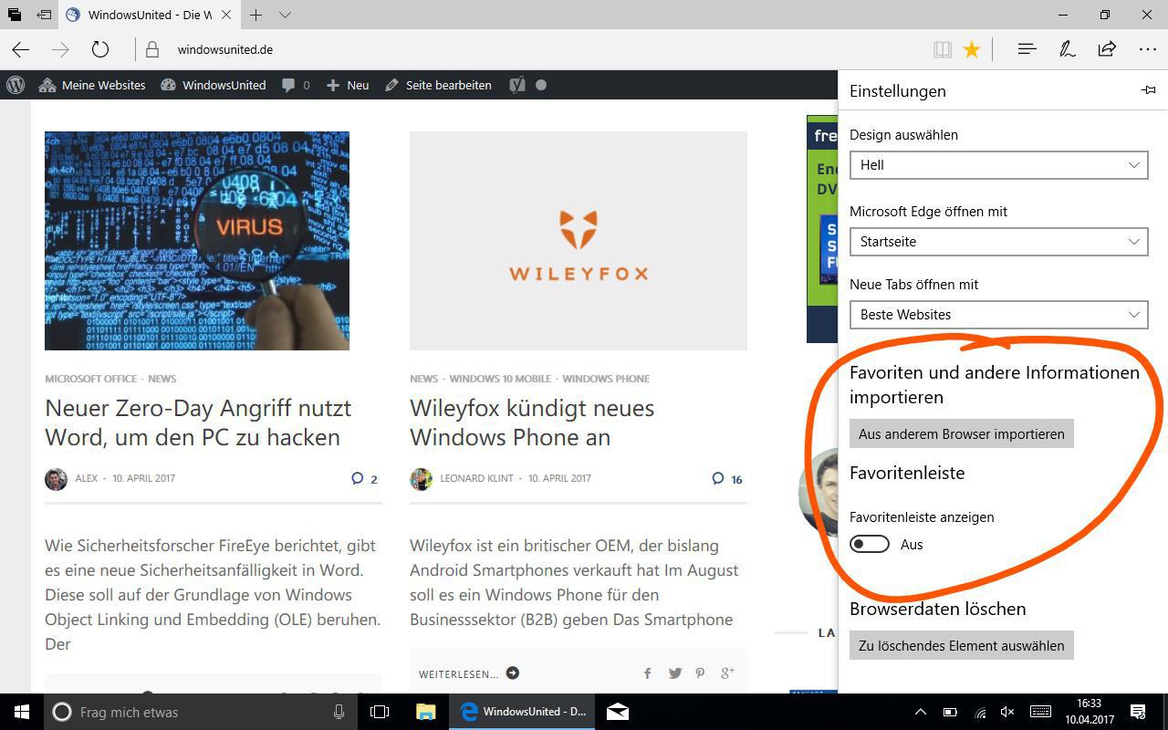Open the 2 comments link on Zero-Day article
Image resolution: width=1168 pixels, height=730 pixels.
point(364,478)
